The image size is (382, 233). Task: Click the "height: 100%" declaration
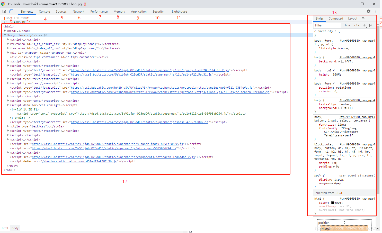330,74
